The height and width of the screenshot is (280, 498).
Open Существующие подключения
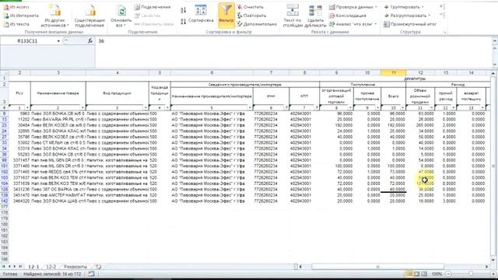coord(89,16)
